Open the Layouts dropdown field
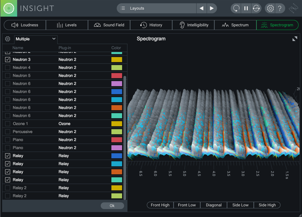The height and width of the screenshot is (217, 302). coord(156,8)
